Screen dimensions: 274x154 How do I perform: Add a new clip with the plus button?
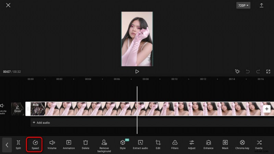tap(267, 109)
